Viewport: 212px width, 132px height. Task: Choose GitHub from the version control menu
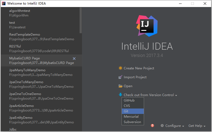[x=133, y=100]
